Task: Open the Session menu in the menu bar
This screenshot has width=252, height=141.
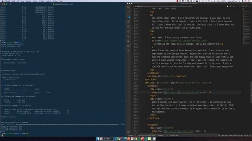Action: [28, 1]
